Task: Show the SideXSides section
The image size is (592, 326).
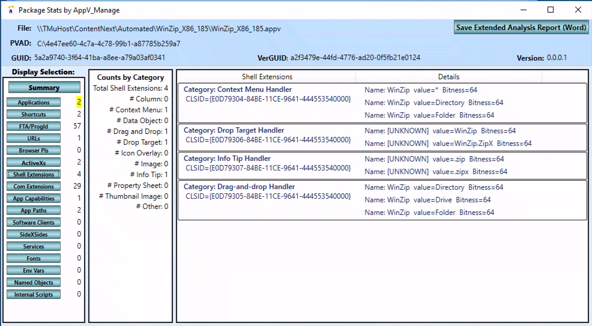Action: [x=34, y=234]
